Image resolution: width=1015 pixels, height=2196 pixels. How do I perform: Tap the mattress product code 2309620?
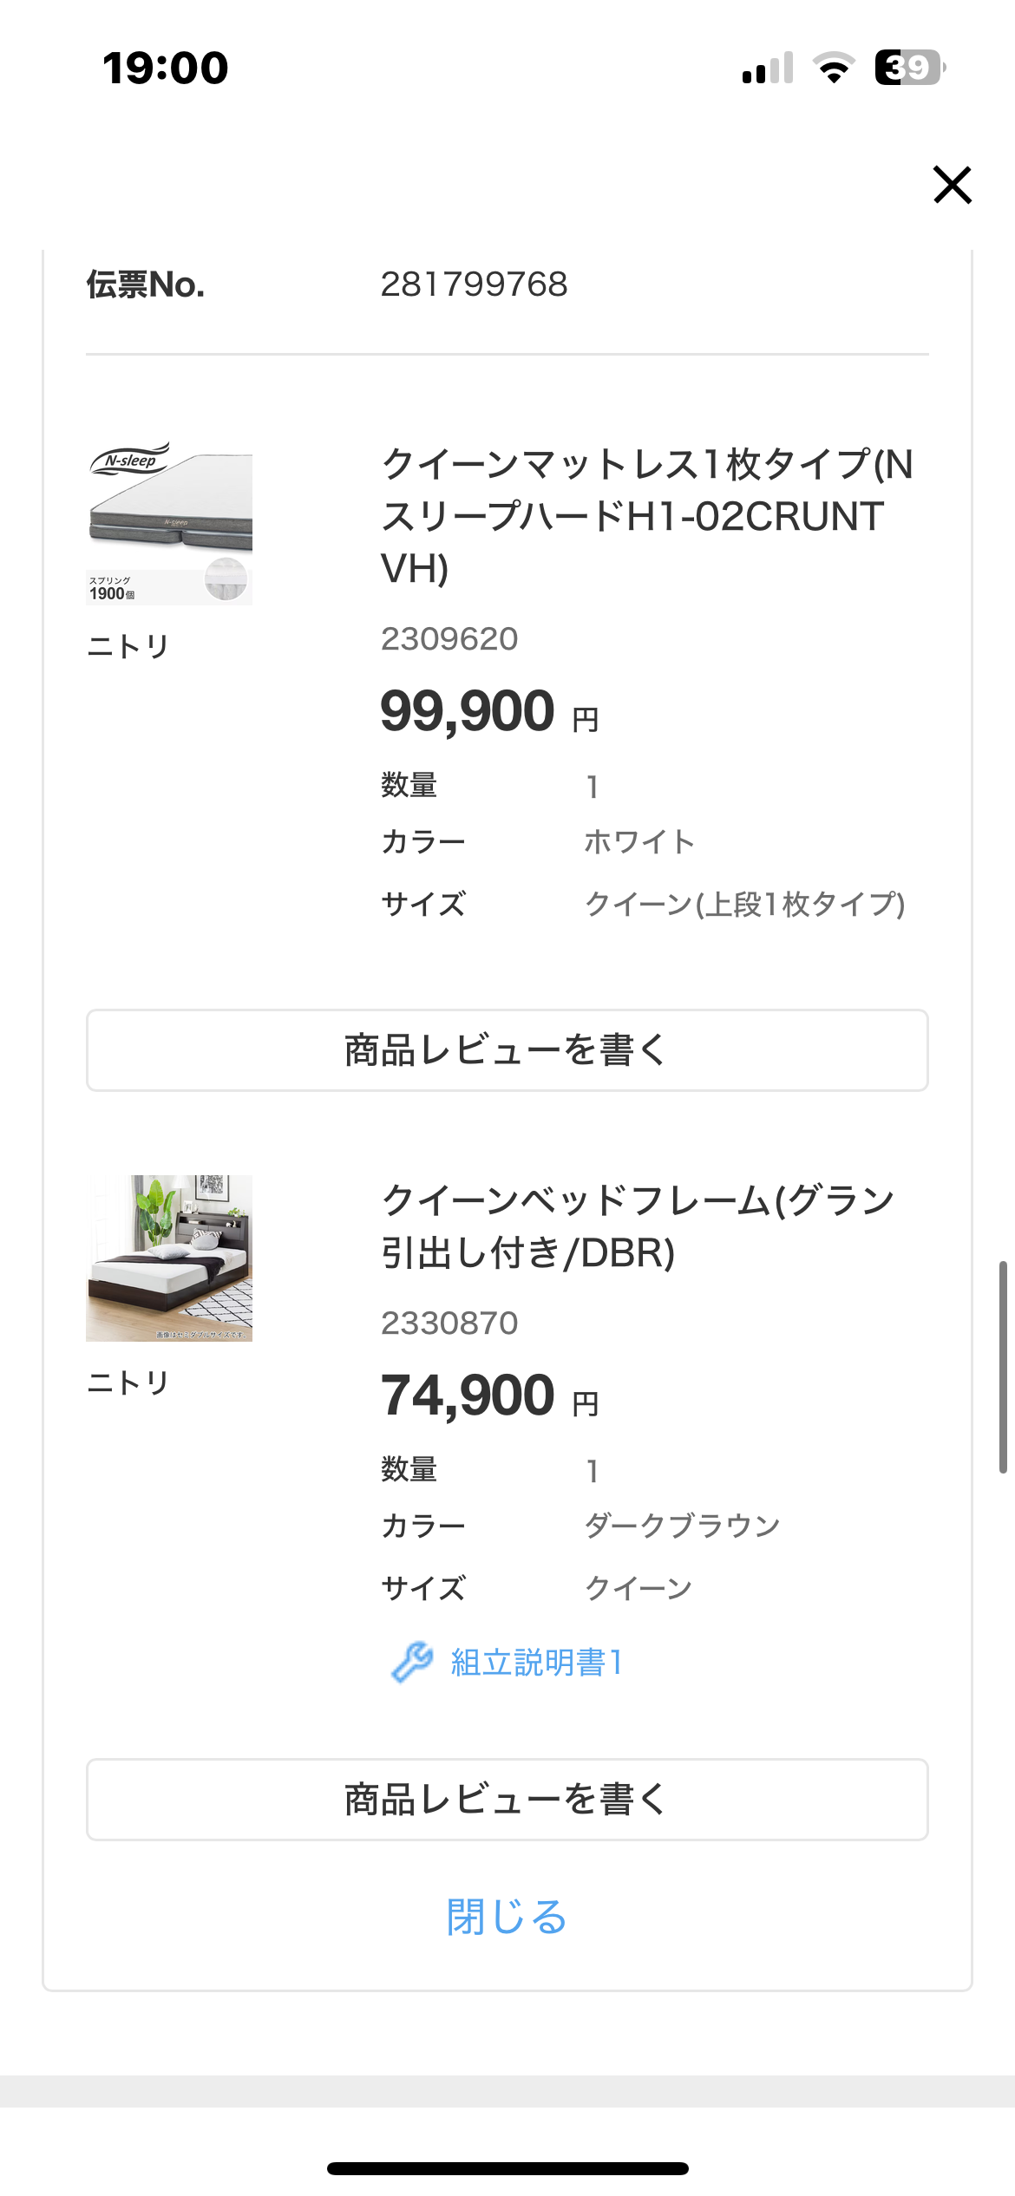pos(449,639)
